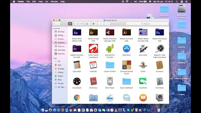Switch to Cover Flow view
The height and width of the screenshot is (113, 201).
coord(82,24)
